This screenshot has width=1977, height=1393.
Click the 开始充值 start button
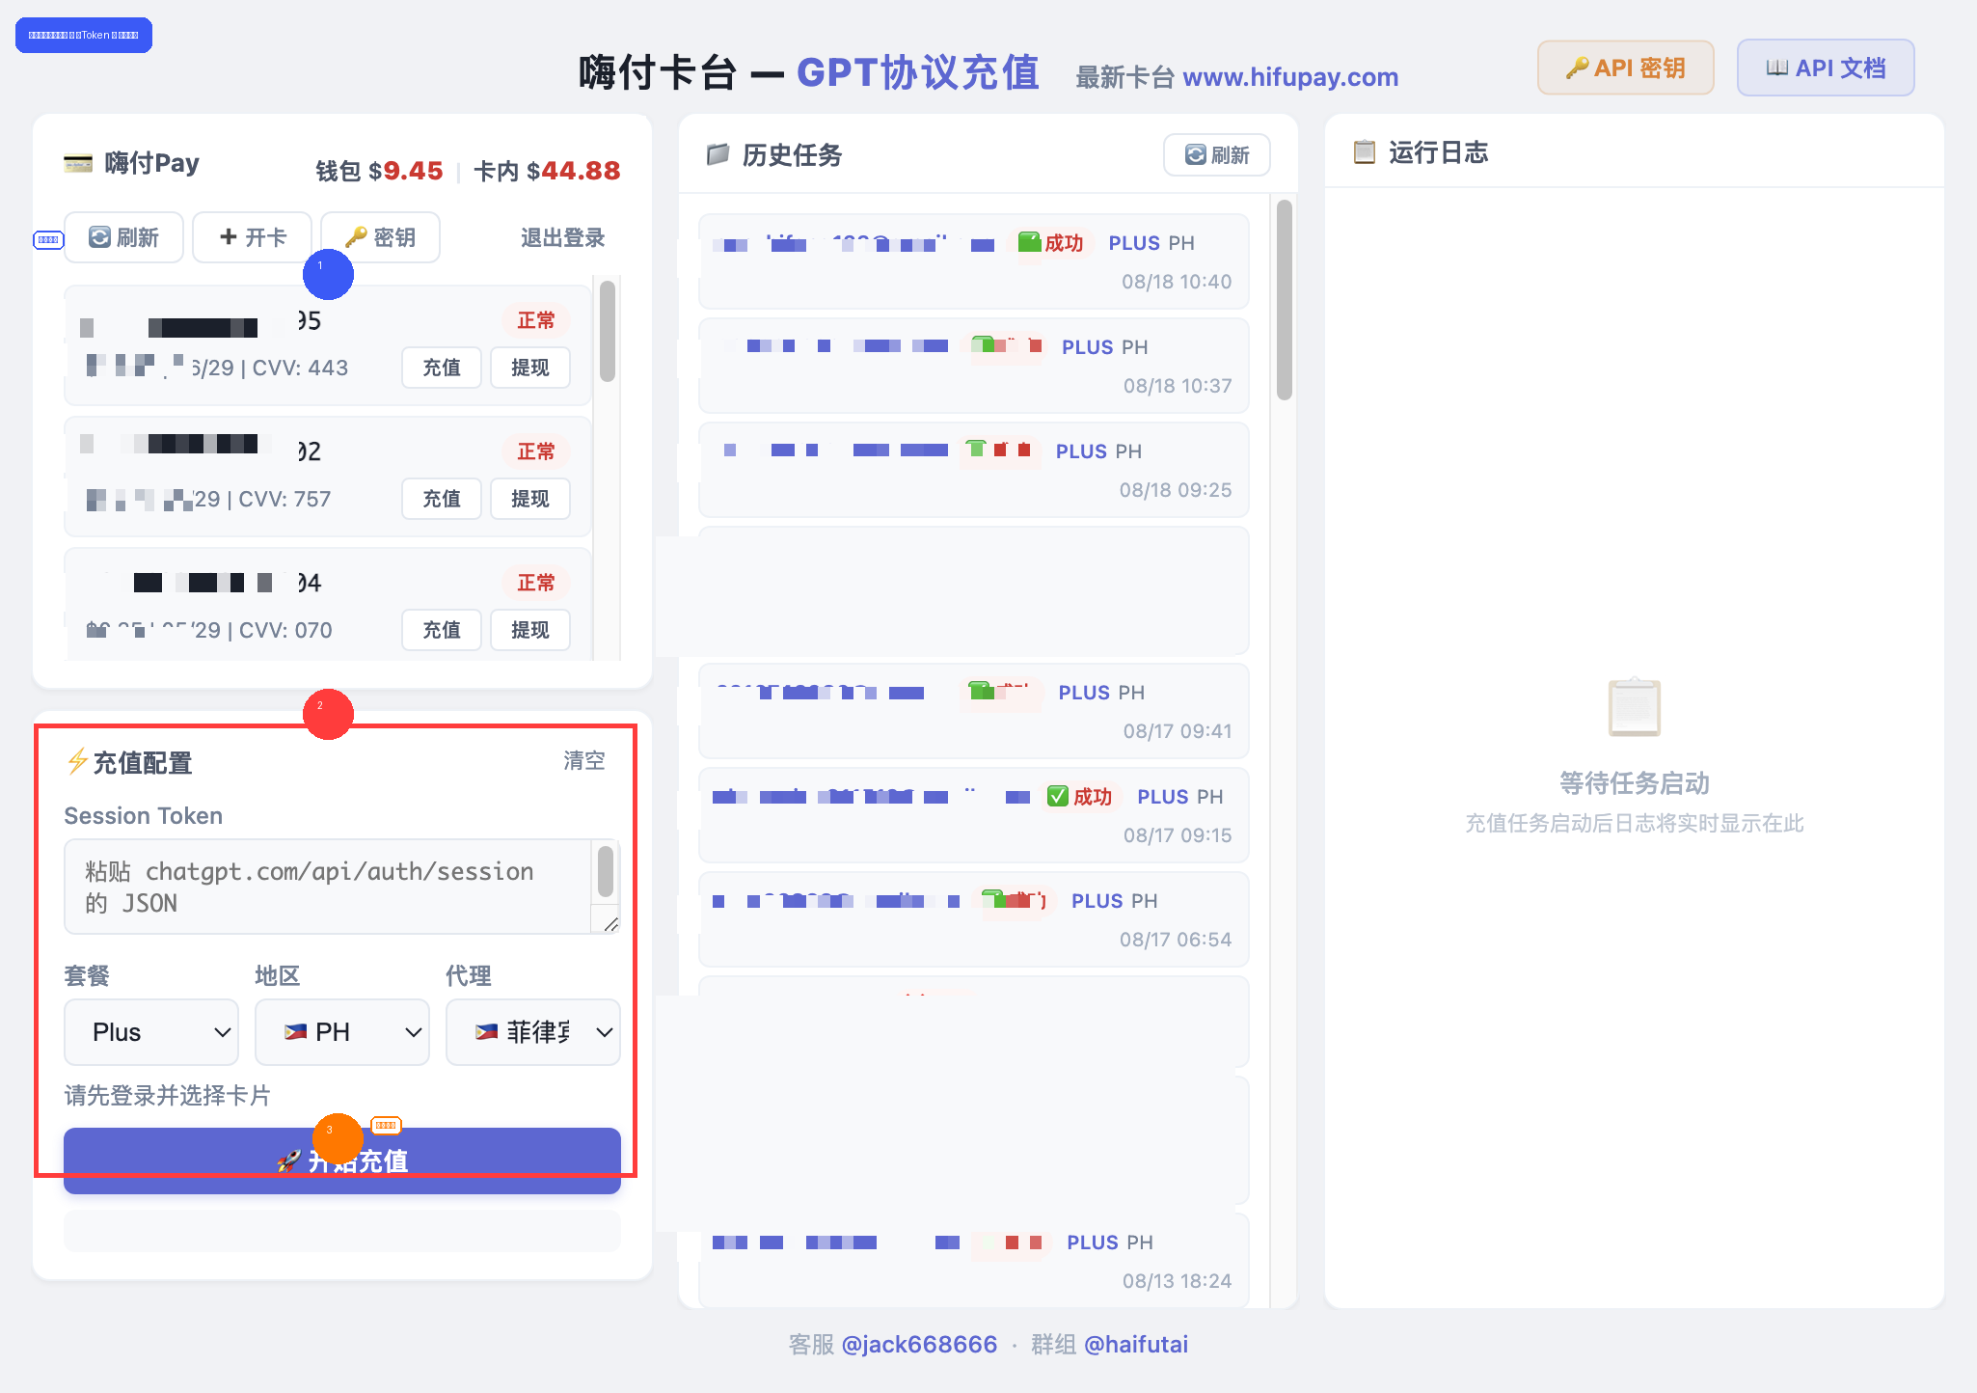342,1161
